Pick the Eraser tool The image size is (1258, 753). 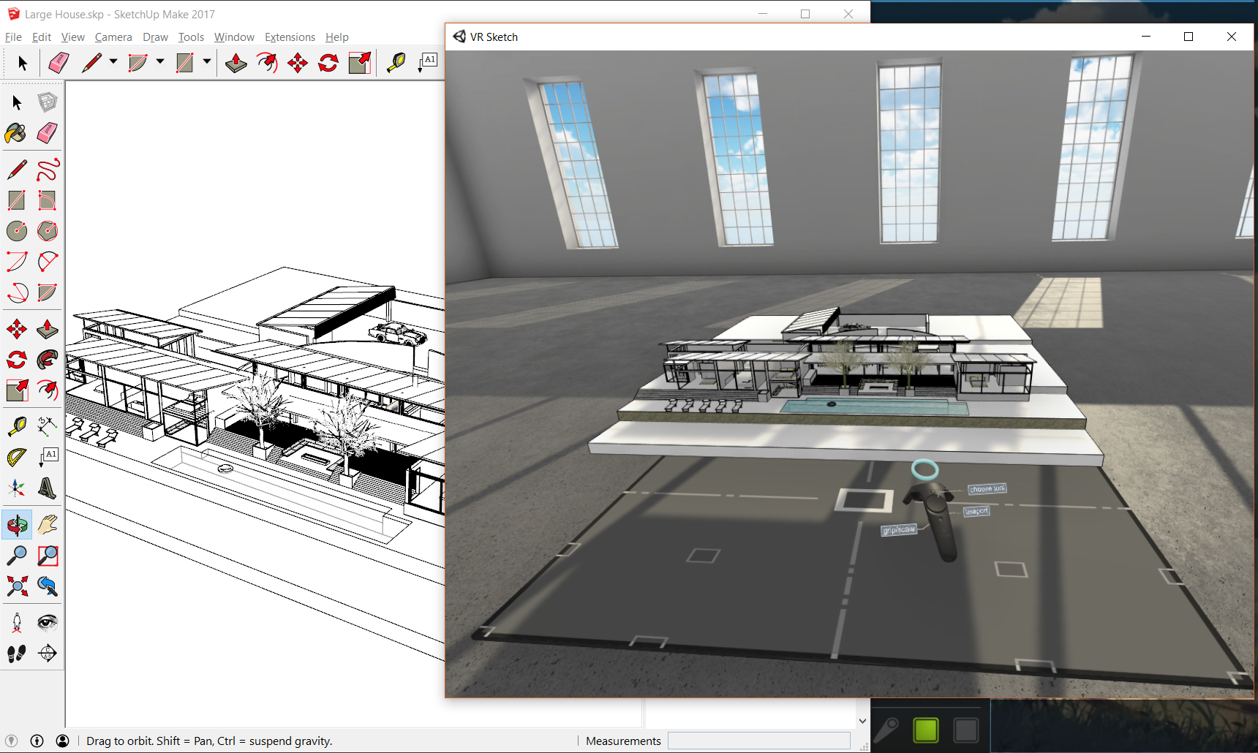point(47,133)
